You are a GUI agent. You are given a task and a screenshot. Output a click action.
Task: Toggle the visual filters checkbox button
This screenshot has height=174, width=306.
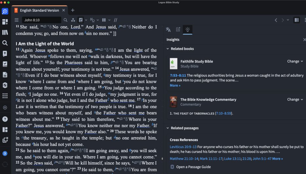(x=81, y=20)
